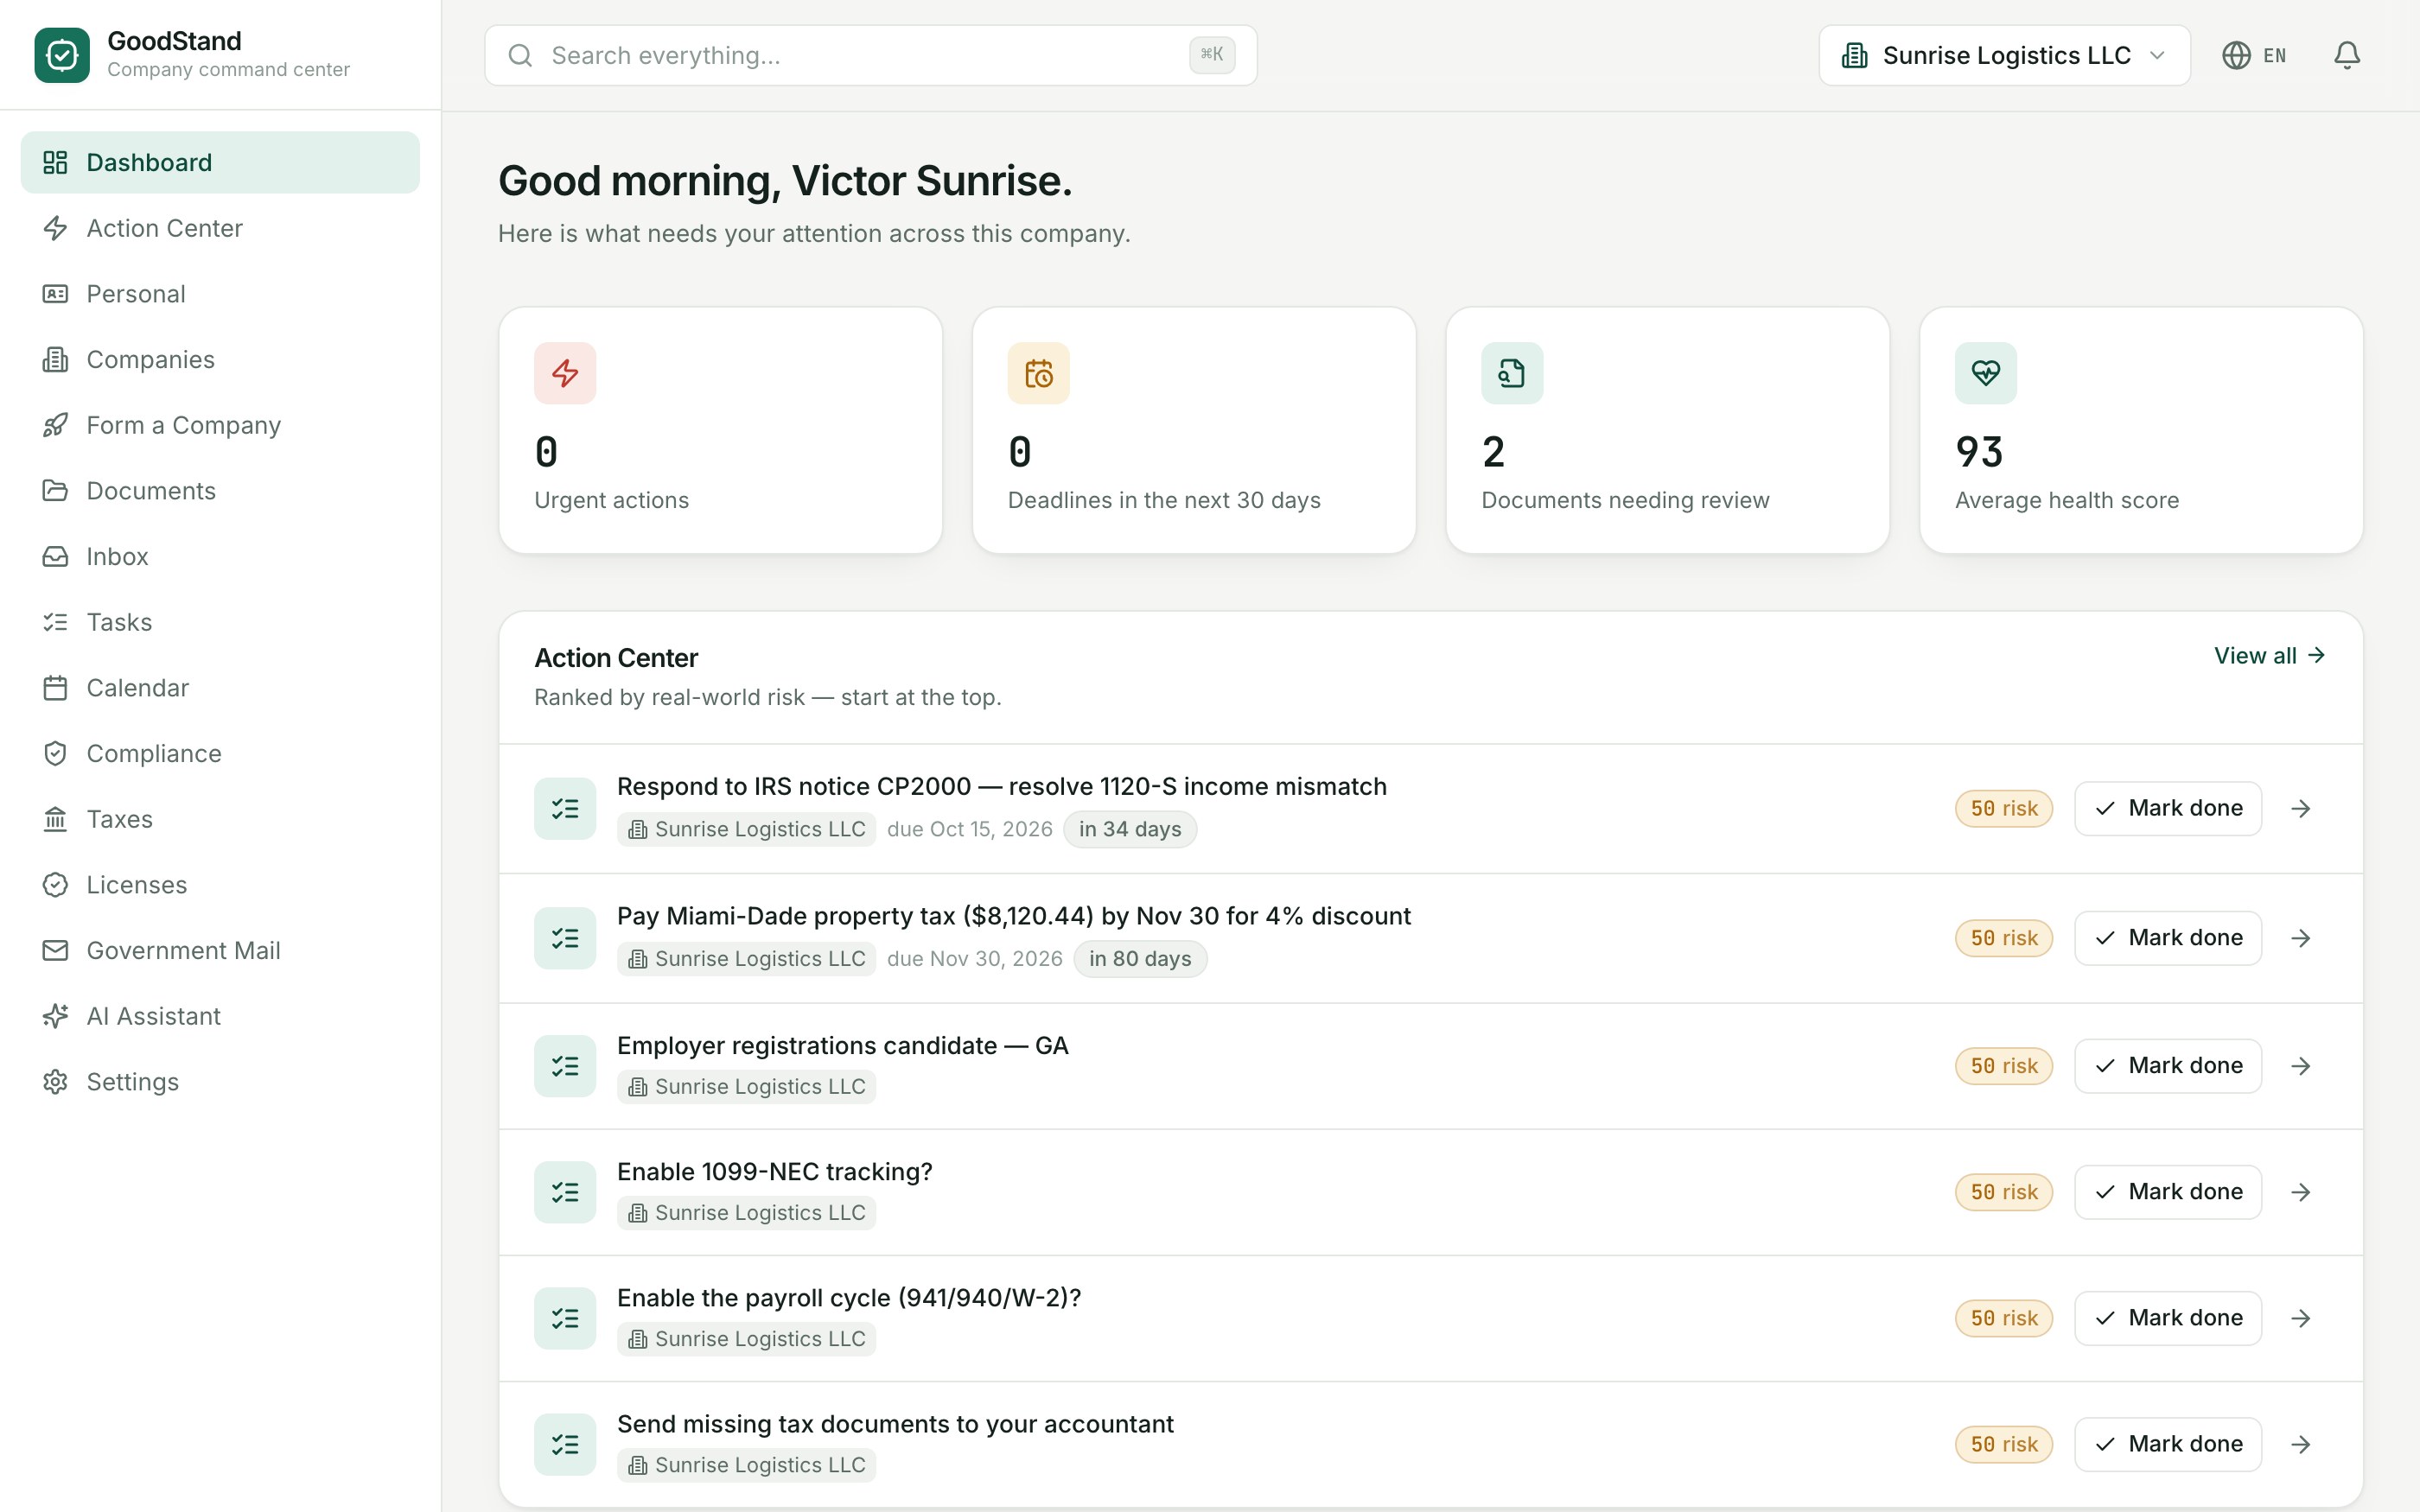Open Dashboard in sidebar
Image resolution: width=2420 pixels, height=1512 pixels.
click(x=220, y=162)
